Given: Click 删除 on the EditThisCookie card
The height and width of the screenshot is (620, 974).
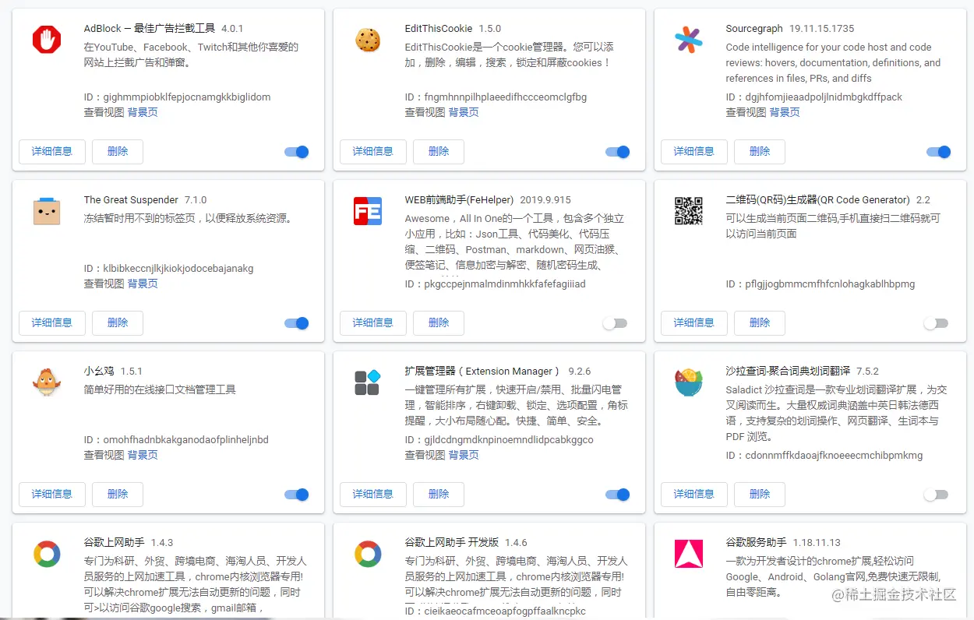Looking at the screenshot, I should click(439, 152).
